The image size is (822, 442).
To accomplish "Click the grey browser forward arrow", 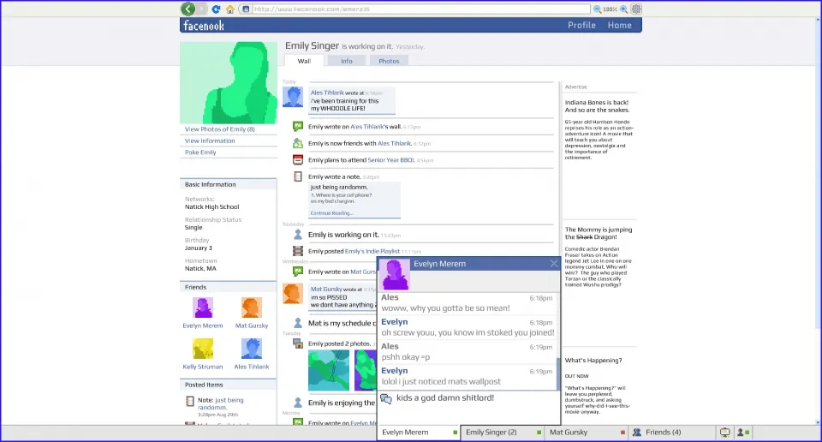I will (201, 9).
